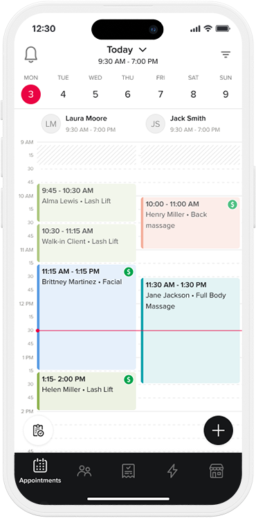The height and width of the screenshot is (518, 256).
Task: Tap Laura Moore LM avatar
Action: pos(51,124)
